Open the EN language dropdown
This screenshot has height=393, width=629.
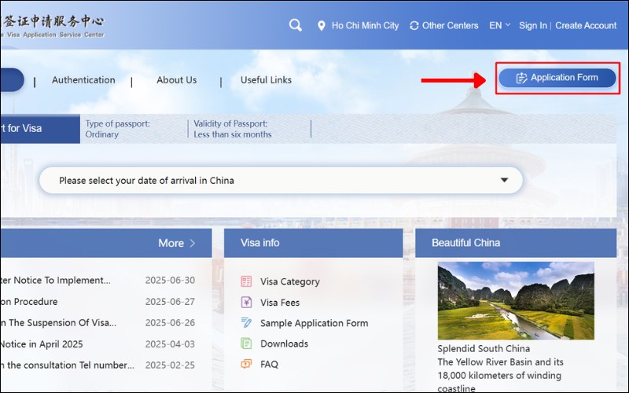[499, 25]
